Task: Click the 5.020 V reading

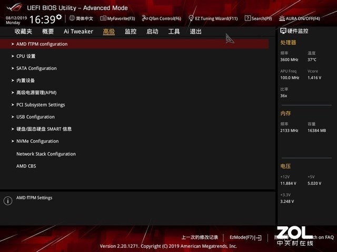Action: 314,183
